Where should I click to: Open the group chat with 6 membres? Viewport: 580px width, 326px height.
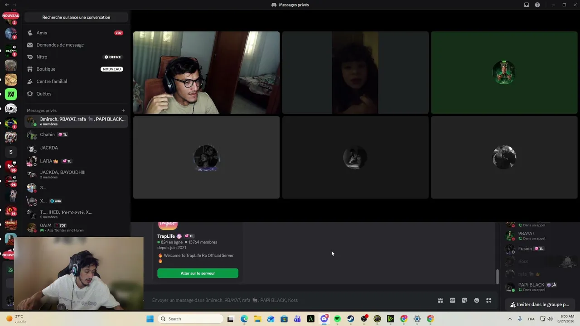[76, 121]
